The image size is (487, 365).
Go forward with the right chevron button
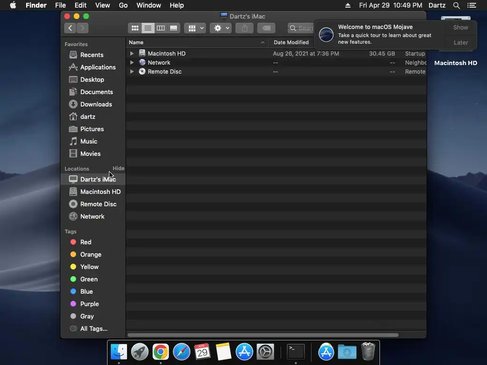[x=82, y=28]
